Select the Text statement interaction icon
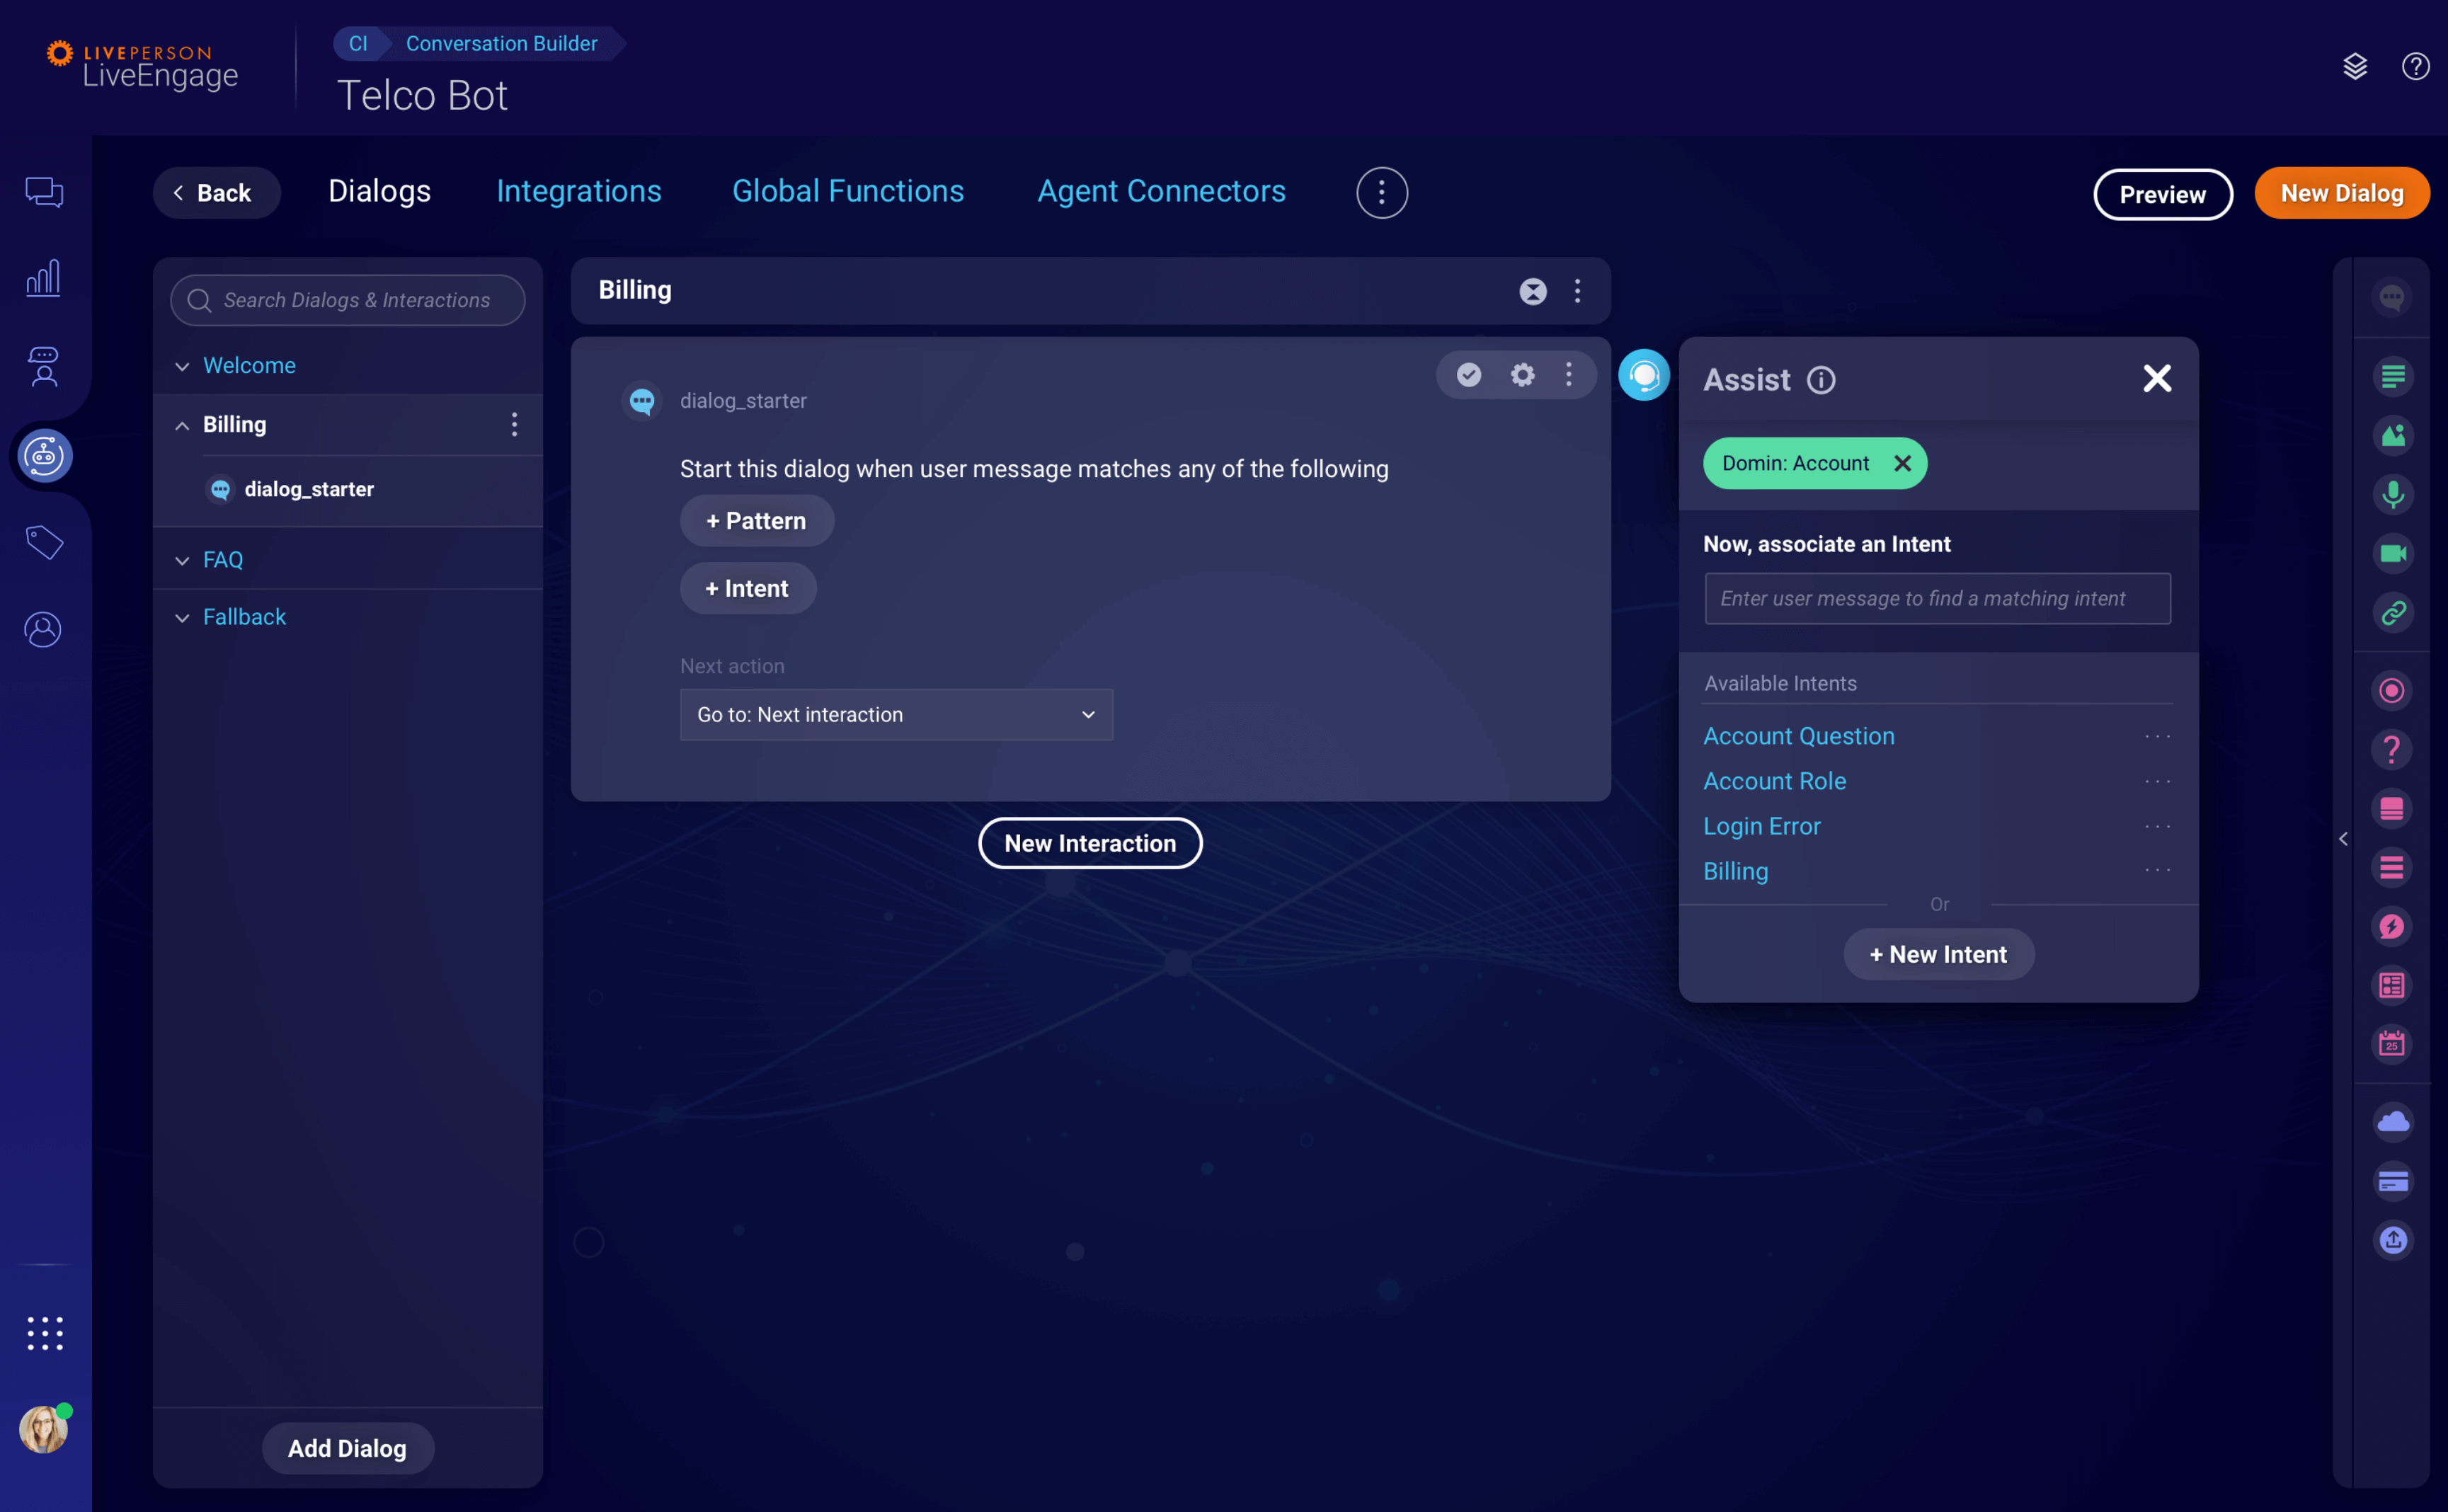Image resolution: width=2448 pixels, height=1512 pixels. coord(2393,376)
